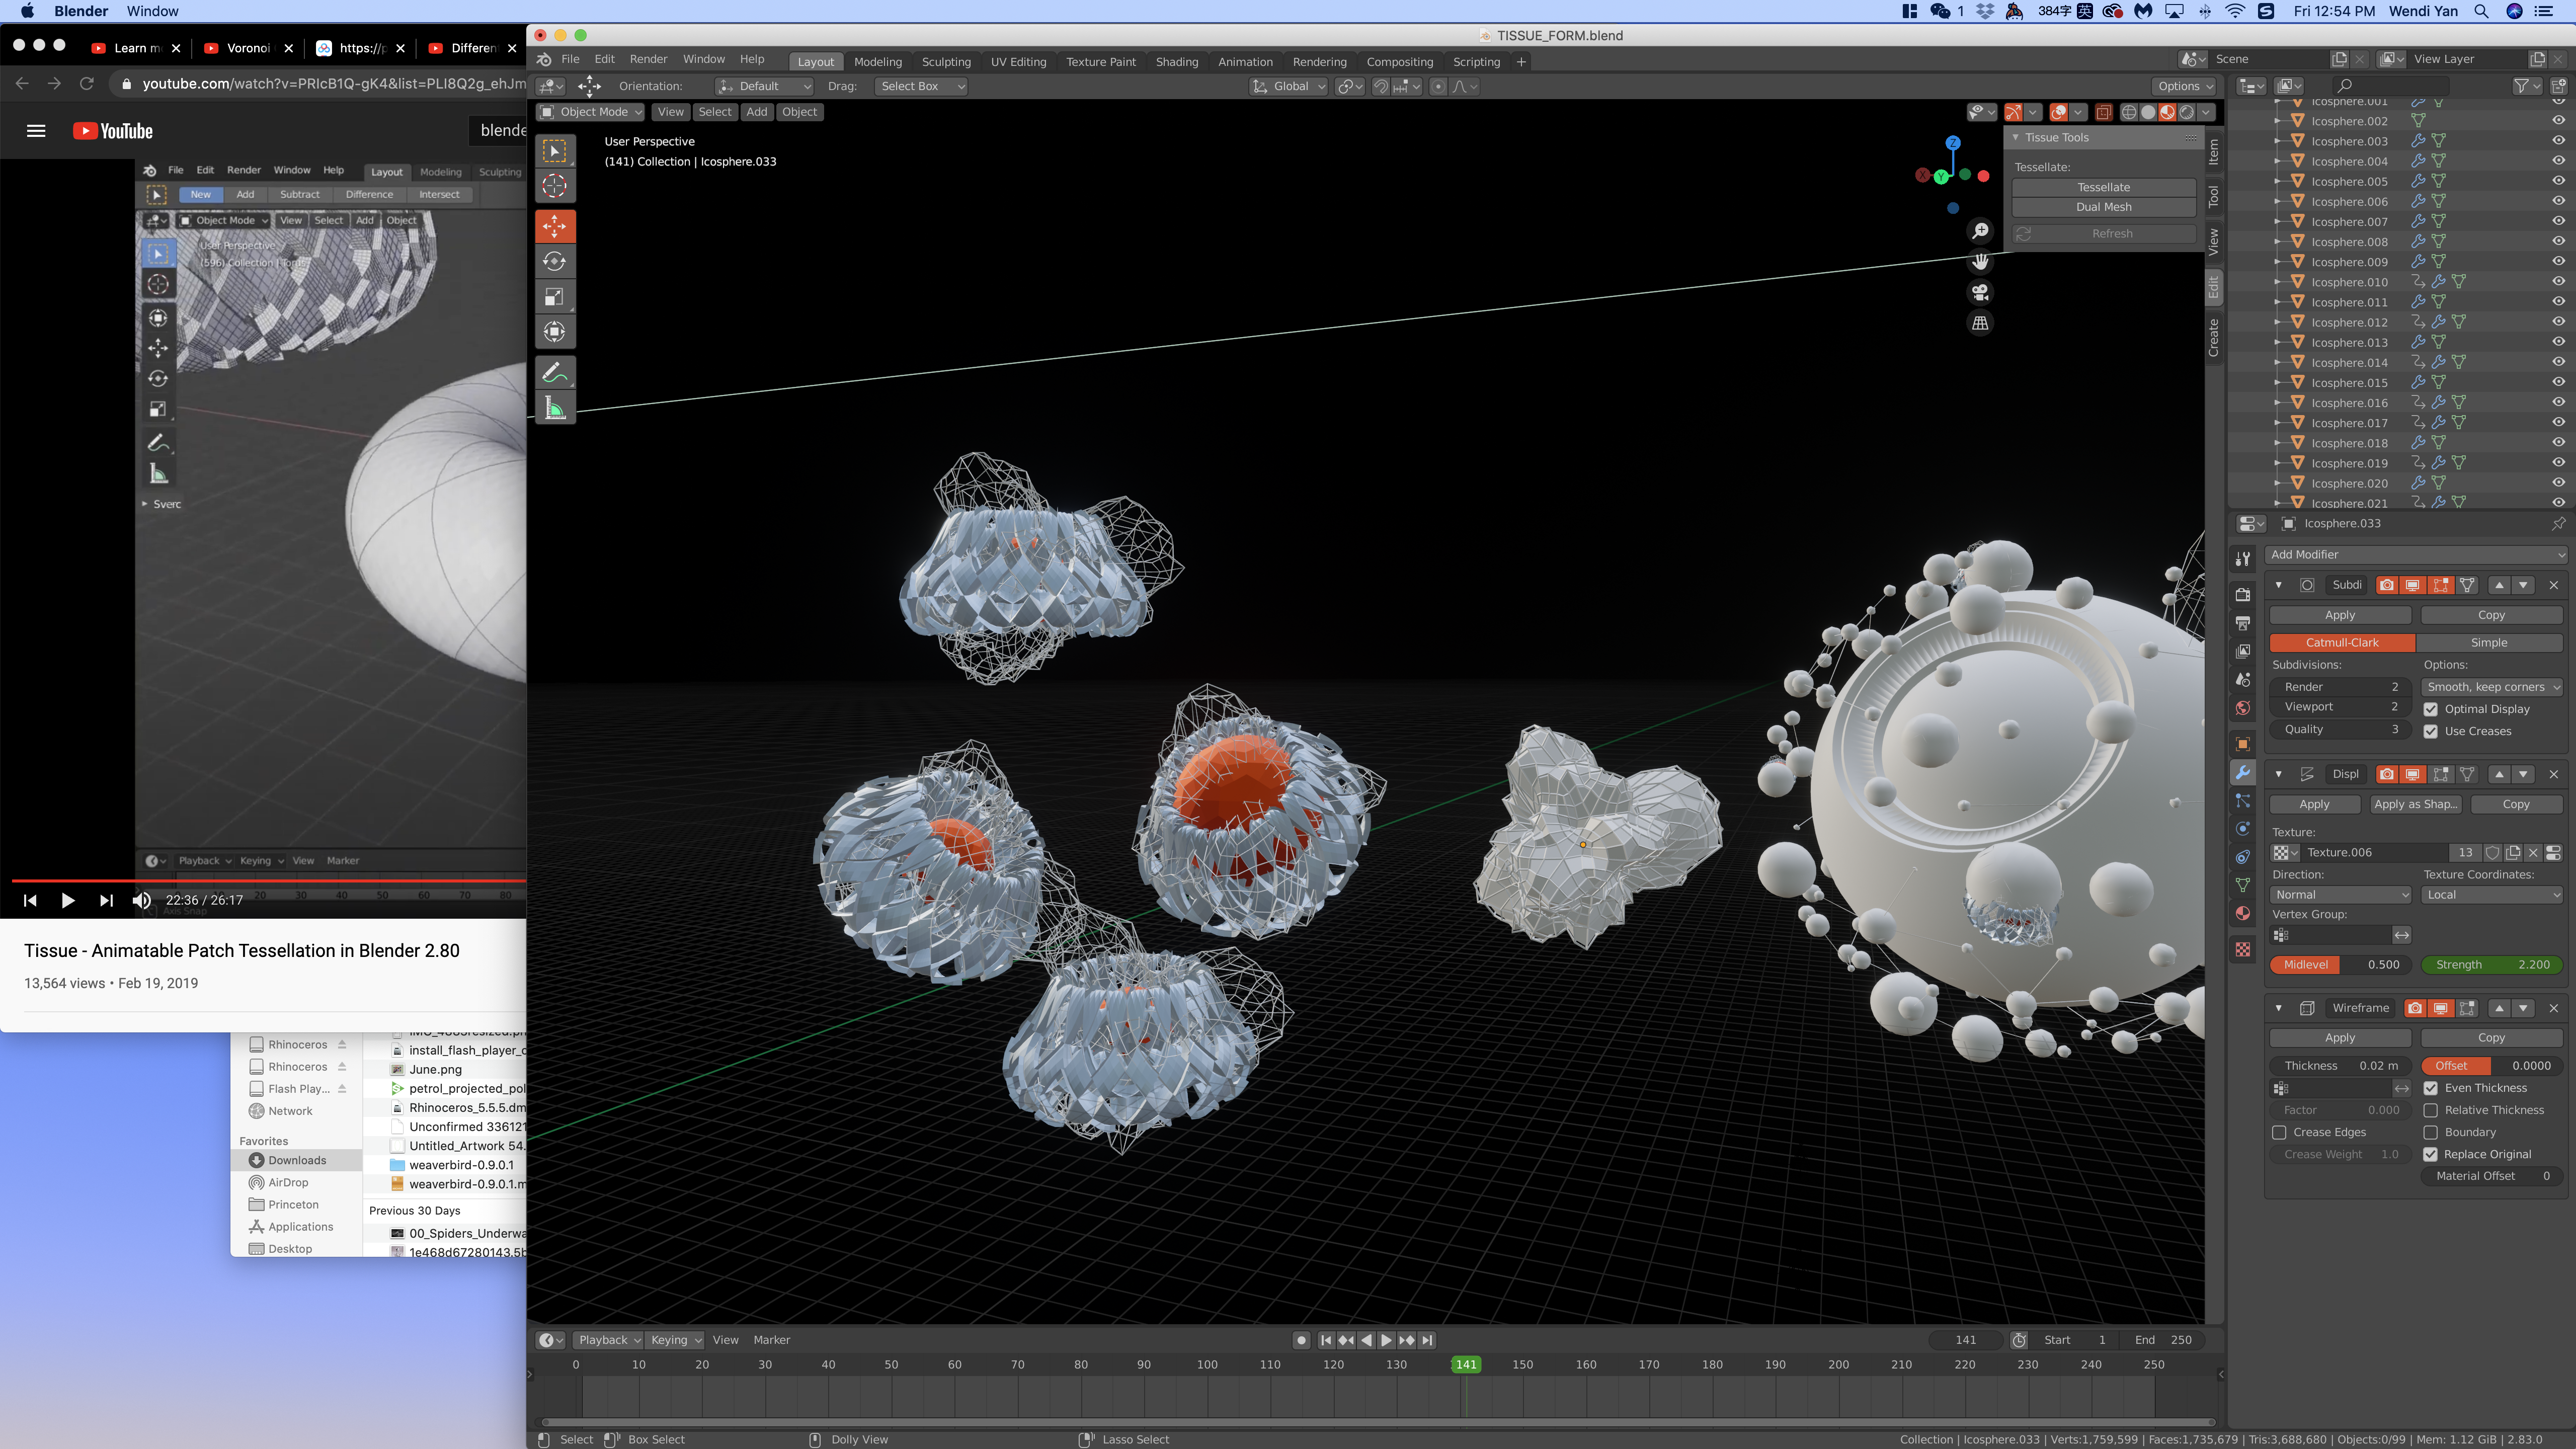Switch perspective/orthographic grid icon
Screen dimensions: 2576x1449
1980,323
